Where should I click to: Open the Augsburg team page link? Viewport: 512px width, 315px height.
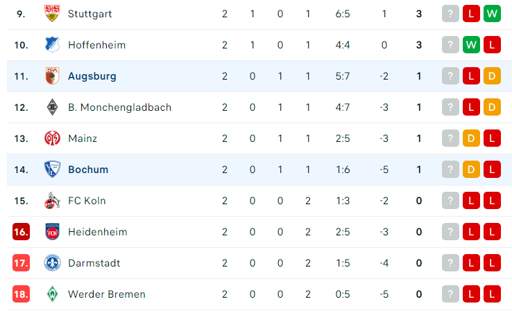92,76
